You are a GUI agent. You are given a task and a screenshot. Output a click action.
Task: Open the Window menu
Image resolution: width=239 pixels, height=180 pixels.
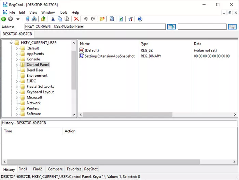48,13
